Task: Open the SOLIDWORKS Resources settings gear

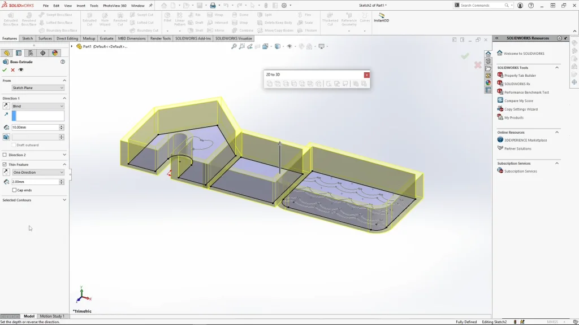Action: coord(559,38)
